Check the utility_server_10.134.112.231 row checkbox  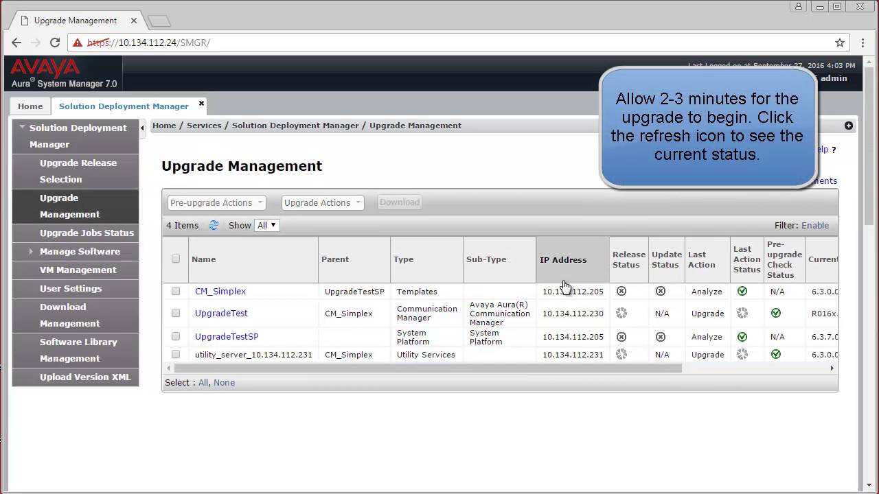click(176, 354)
